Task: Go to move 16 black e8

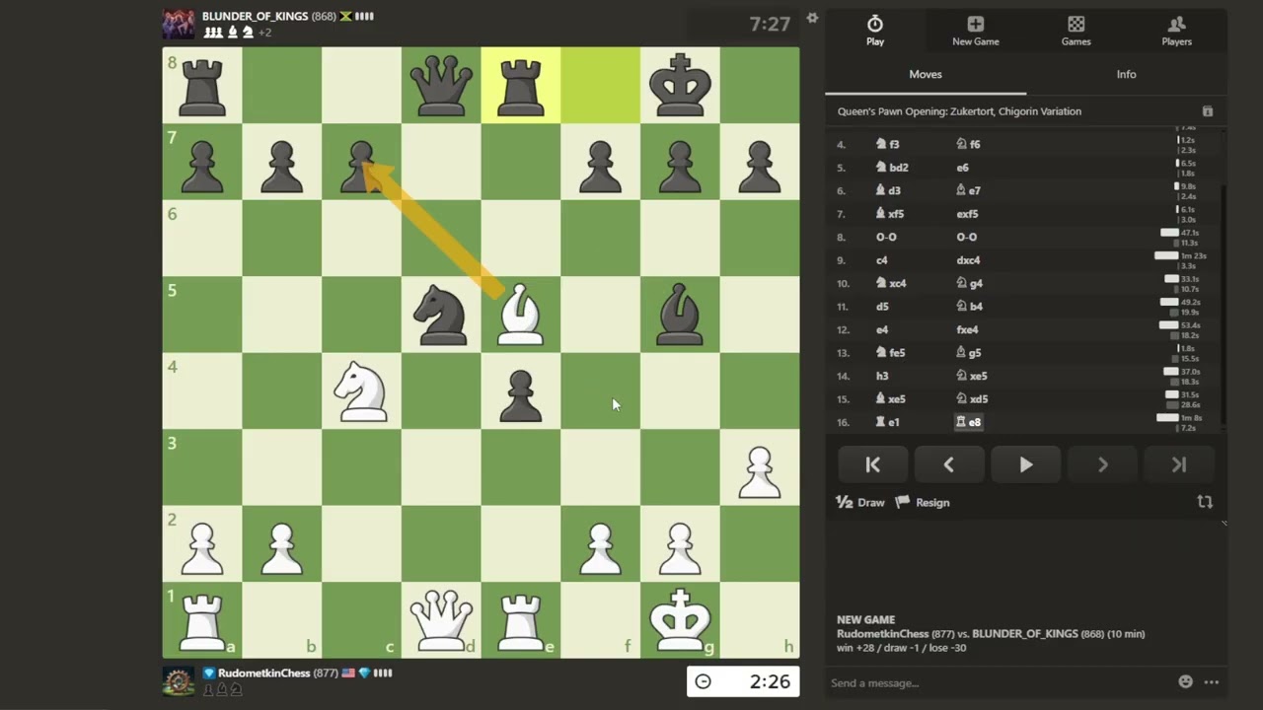Action: tap(968, 422)
